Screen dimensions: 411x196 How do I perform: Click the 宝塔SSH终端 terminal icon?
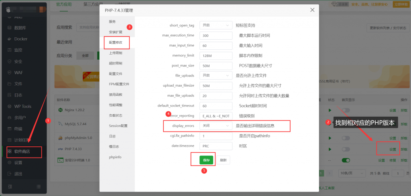[x=60, y=160]
